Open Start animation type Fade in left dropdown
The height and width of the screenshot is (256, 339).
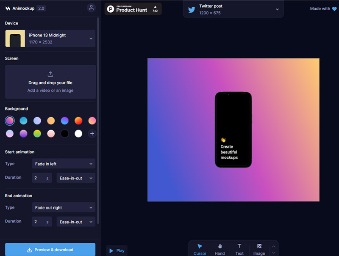(64, 164)
